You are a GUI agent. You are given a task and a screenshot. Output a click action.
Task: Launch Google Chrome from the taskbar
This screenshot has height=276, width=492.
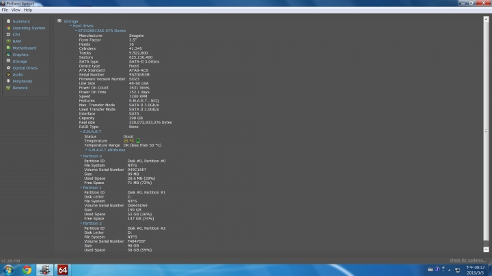27,270
